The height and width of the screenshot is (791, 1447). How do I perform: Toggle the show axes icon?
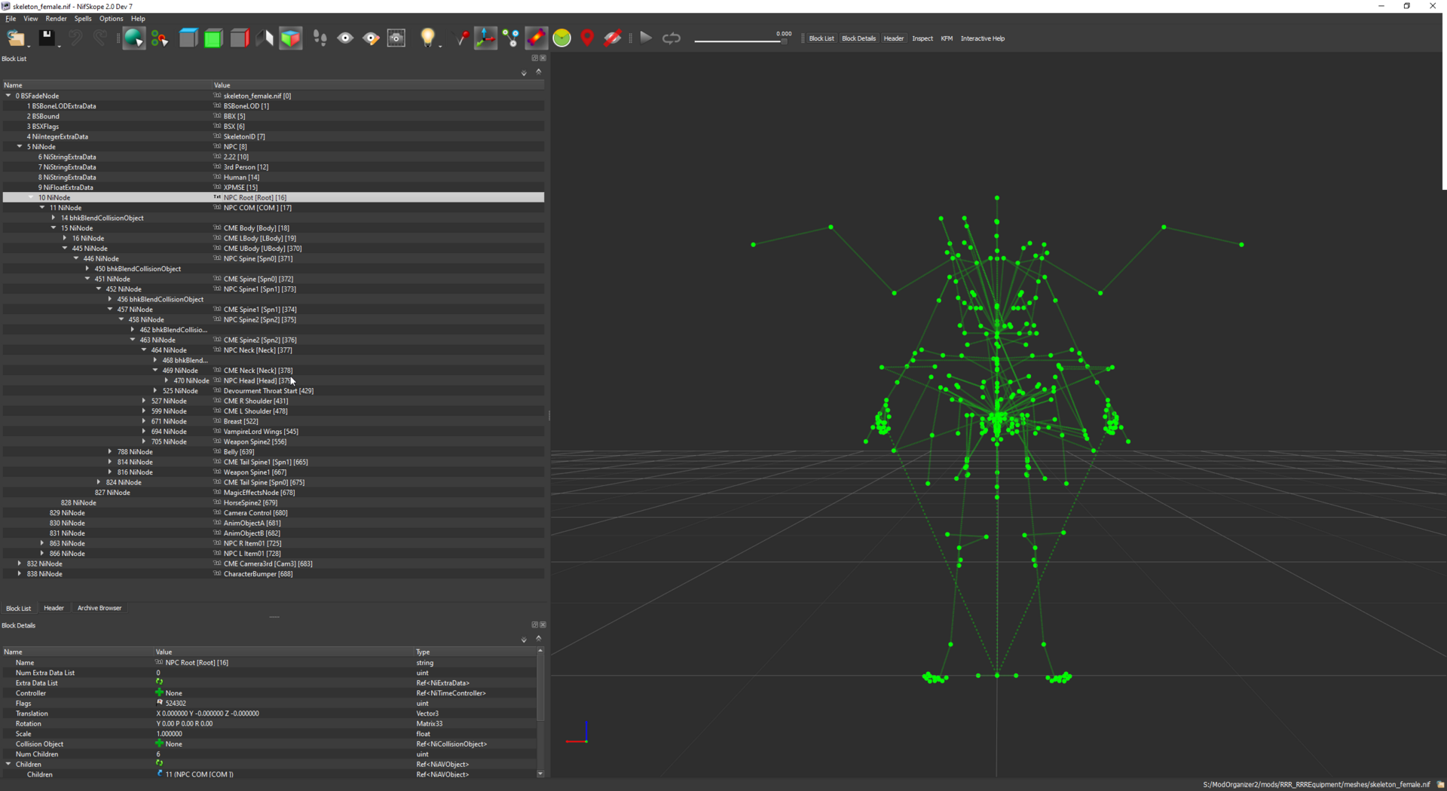click(485, 38)
